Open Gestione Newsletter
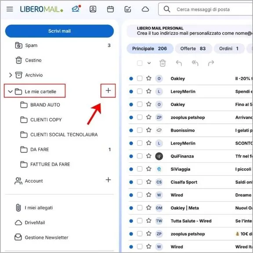 coord(41,238)
